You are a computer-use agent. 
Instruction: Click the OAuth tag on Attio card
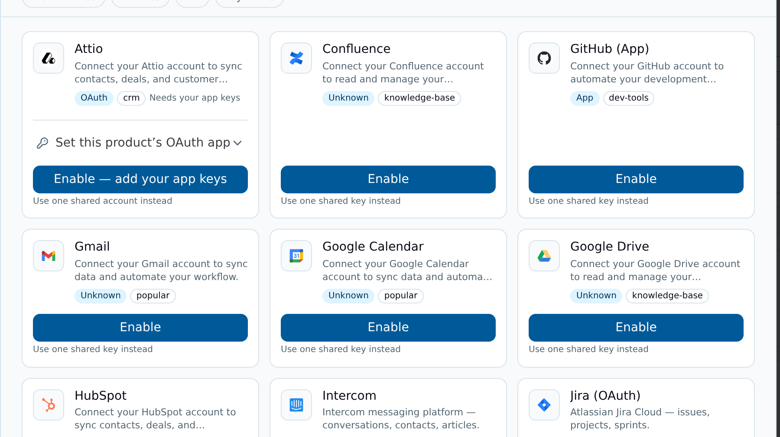[x=94, y=98]
